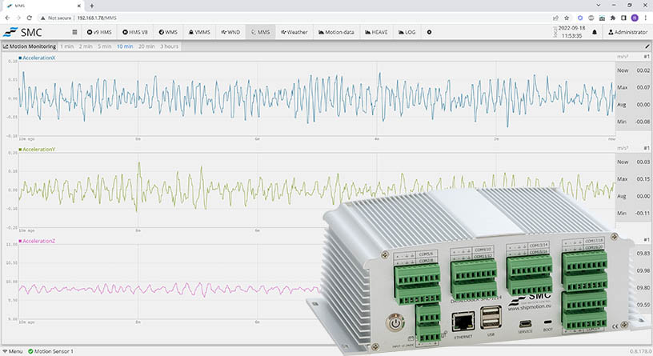
Task: Set time range to 10 min
Action: (x=125, y=46)
